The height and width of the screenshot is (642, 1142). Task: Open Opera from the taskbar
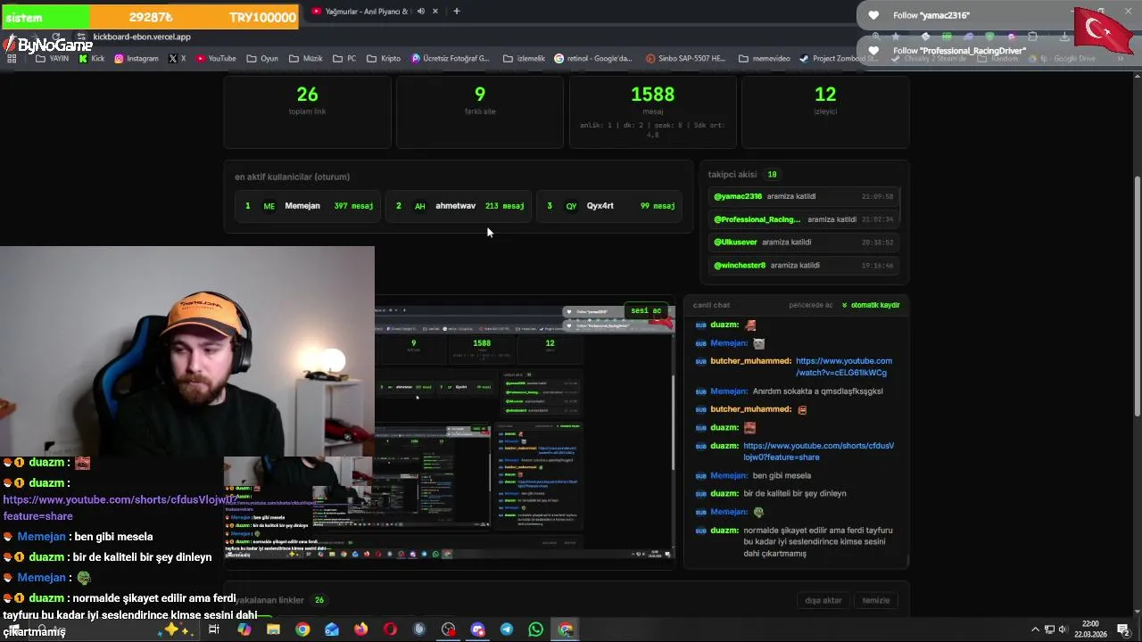pos(390,630)
